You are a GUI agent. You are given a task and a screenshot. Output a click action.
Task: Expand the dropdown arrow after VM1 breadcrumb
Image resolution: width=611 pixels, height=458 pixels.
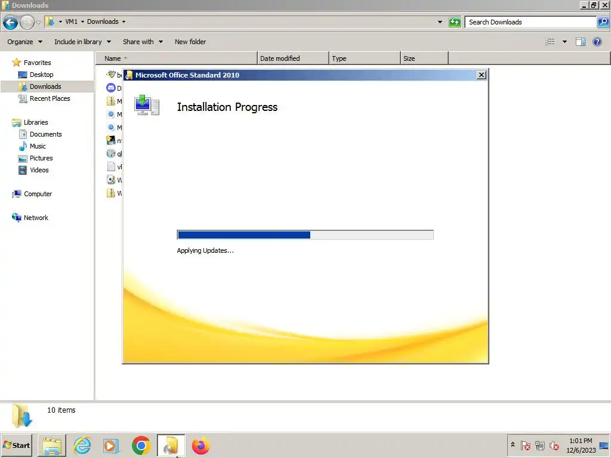point(82,21)
